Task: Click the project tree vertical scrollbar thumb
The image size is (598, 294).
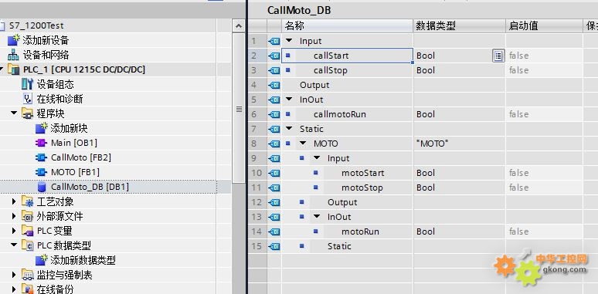Action: coord(239,109)
